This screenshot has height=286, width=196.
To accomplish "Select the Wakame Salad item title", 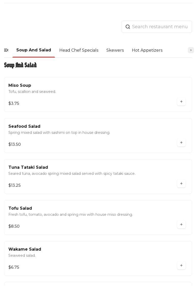I will (x=25, y=249).
